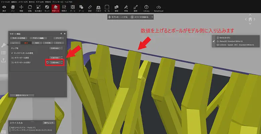Open RaiseCloud from the toolbar

point(159,7)
